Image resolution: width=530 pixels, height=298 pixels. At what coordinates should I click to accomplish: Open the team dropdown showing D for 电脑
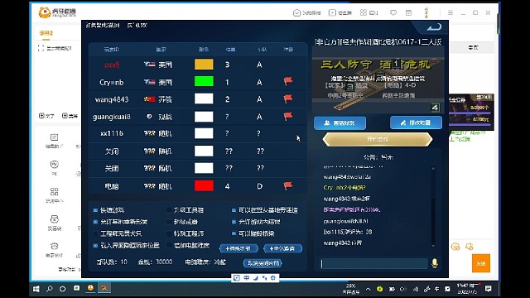point(259,186)
